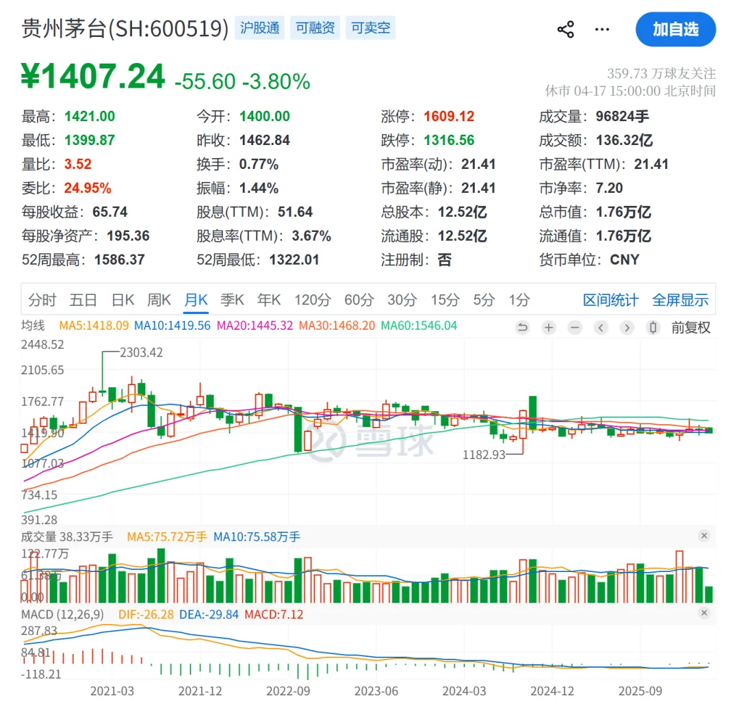Viewport: 739px width, 704px height.
Task: Click the MA20:1445.32 indicator value
Action: coord(255,326)
